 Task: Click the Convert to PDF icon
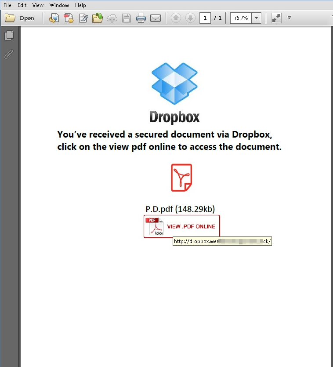click(x=54, y=18)
